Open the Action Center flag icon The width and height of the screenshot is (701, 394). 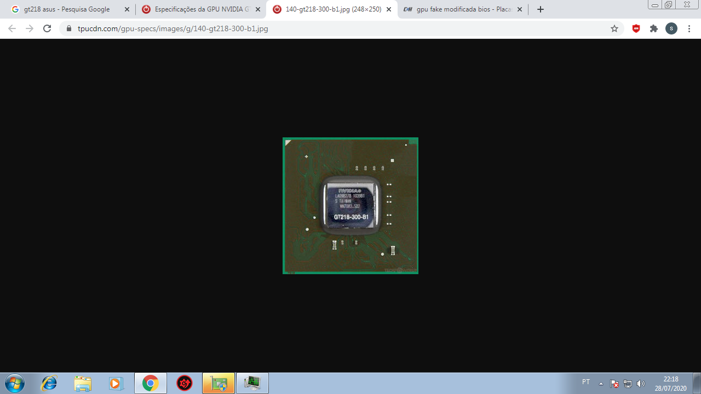pos(614,383)
